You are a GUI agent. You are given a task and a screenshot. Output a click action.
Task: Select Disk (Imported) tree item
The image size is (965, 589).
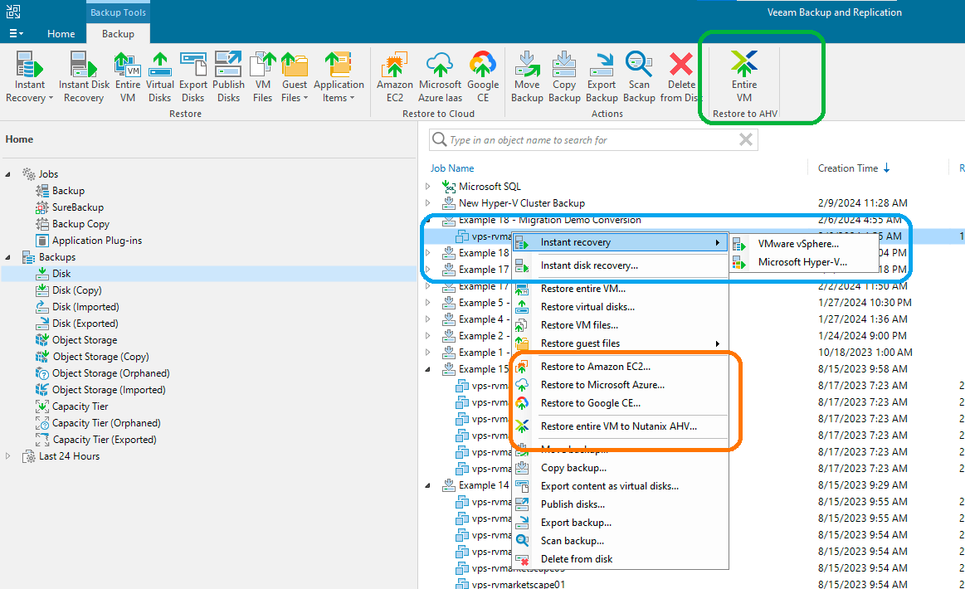pyautogui.click(x=85, y=307)
